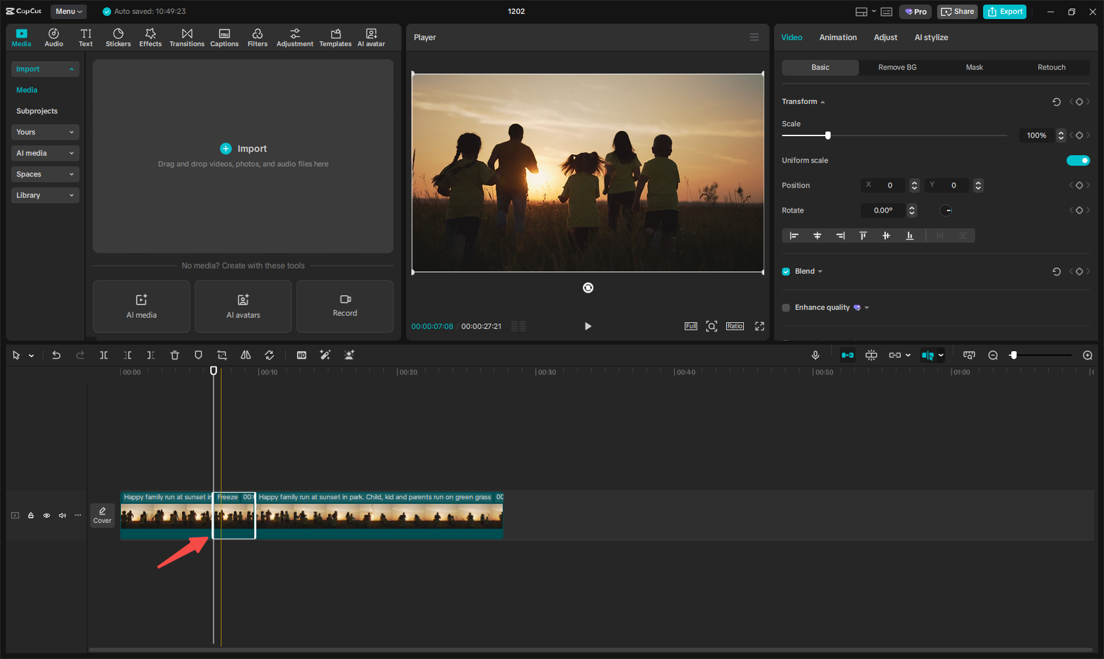Undo the last edit
This screenshot has width=1104, height=659.
click(x=57, y=355)
